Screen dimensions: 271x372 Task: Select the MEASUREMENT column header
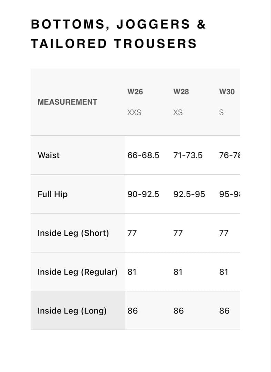(67, 102)
